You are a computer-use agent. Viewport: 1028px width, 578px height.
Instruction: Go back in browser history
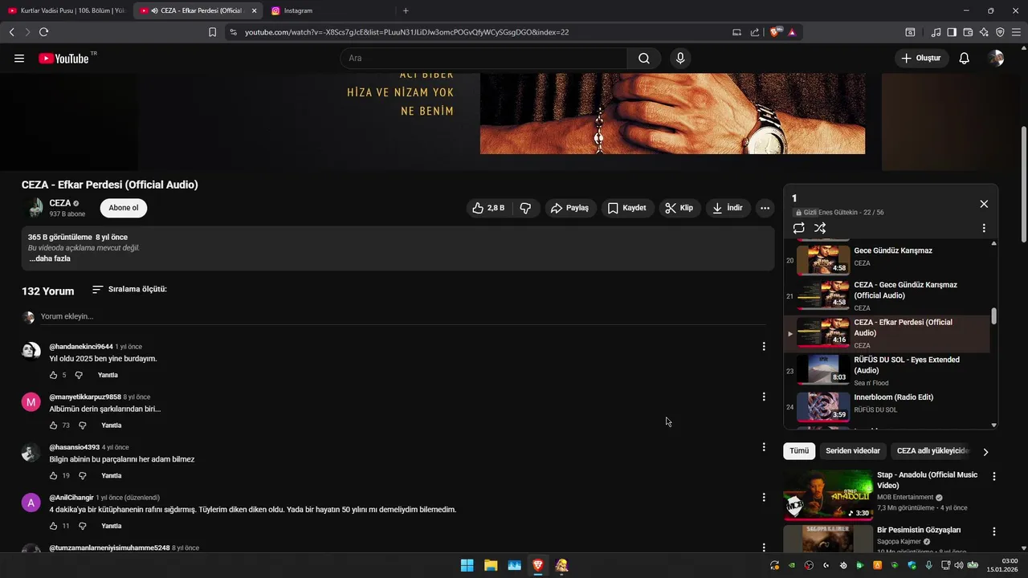coord(11,32)
